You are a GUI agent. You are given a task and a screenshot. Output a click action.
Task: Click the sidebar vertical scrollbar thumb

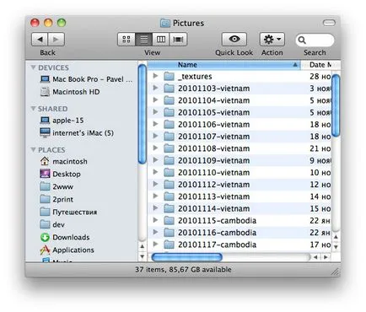tap(143, 114)
